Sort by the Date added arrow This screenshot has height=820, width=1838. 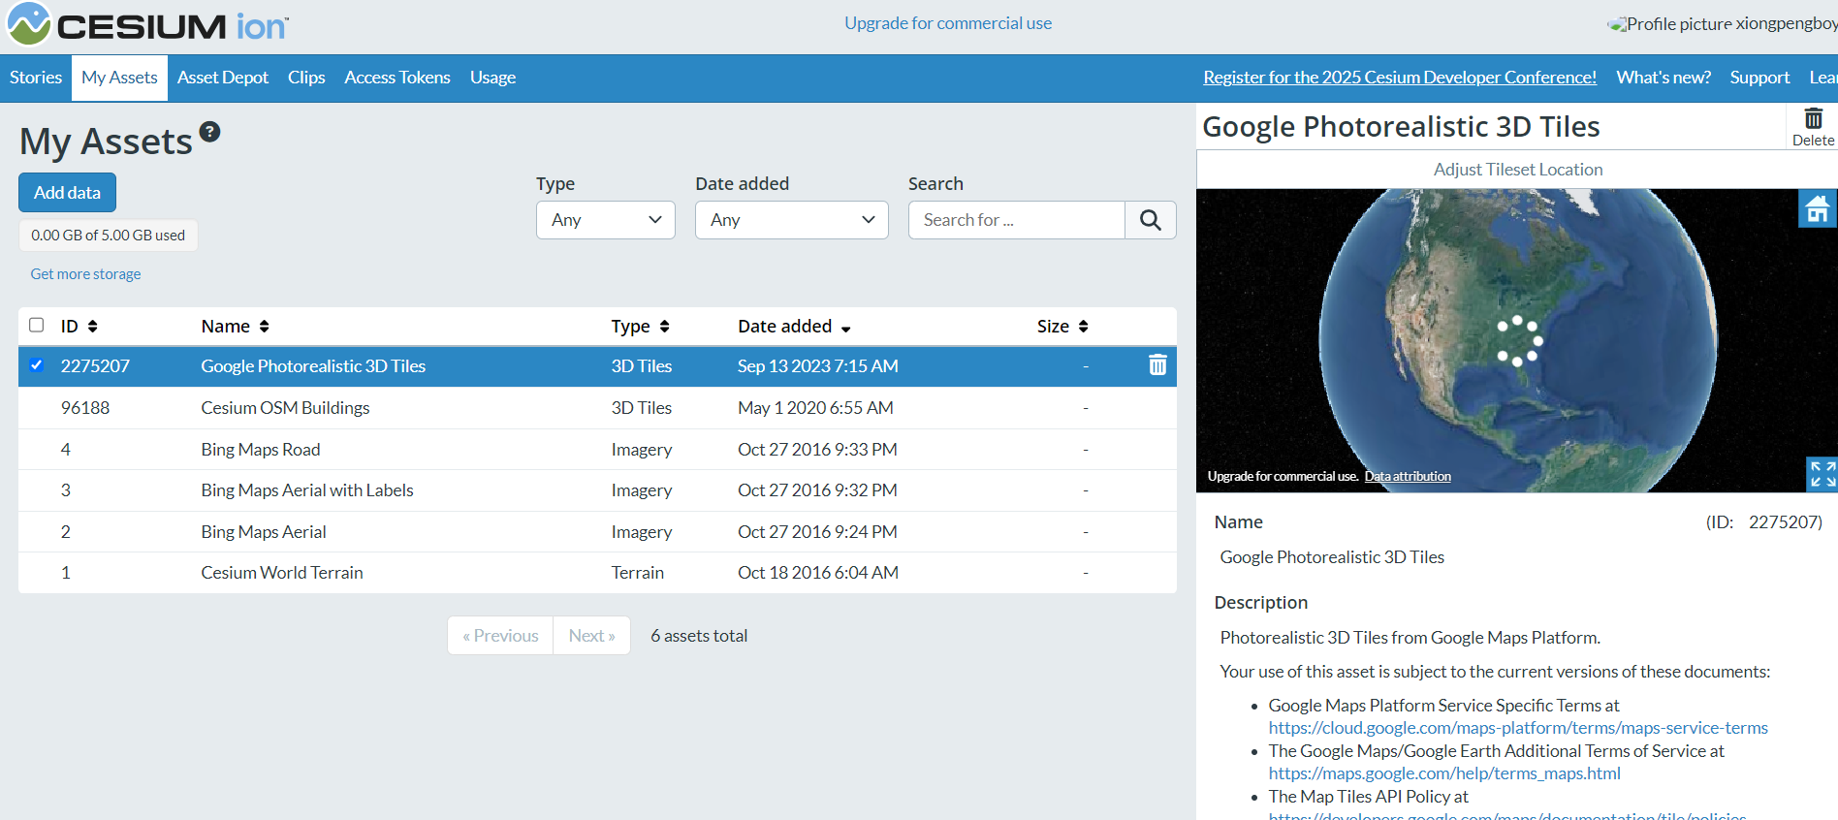(x=845, y=330)
